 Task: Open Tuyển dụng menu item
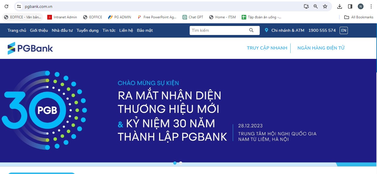[88, 30]
